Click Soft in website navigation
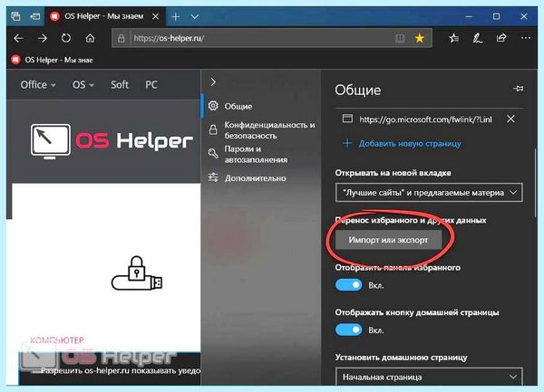 tap(120, 84)
